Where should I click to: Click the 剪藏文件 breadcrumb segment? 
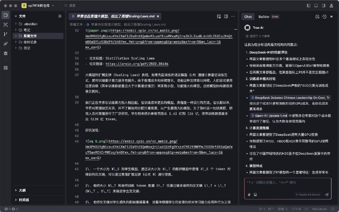point(76,25)
